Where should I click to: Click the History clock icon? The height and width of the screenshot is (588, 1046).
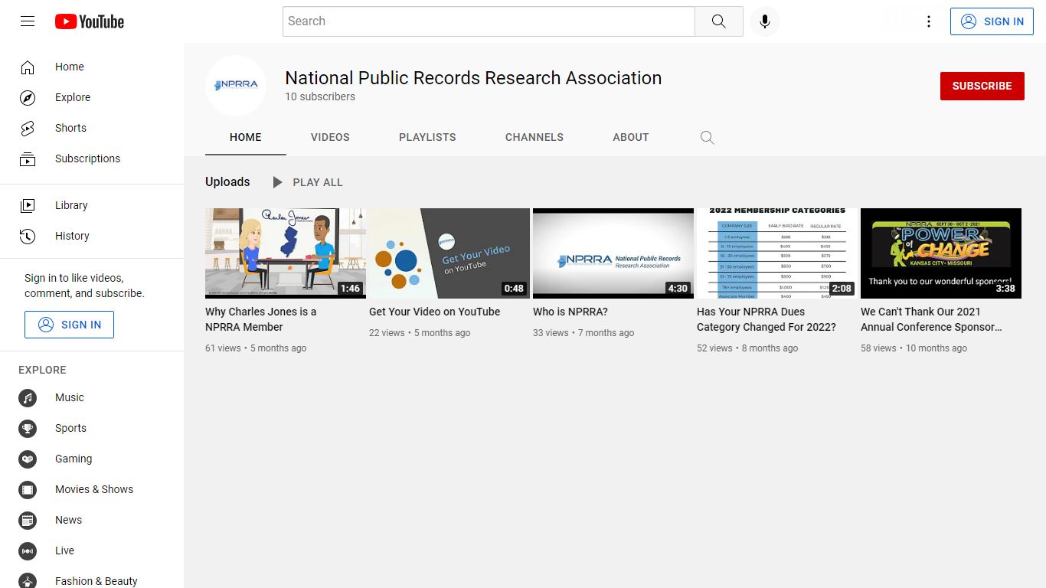tap(28, 236)
